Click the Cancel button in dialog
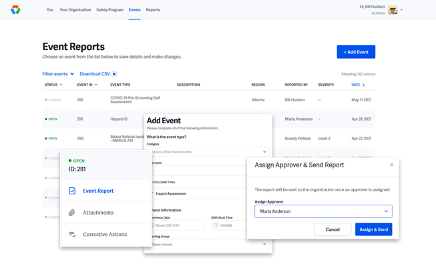Screen dimensions: 436x272 tap(333, 229)
